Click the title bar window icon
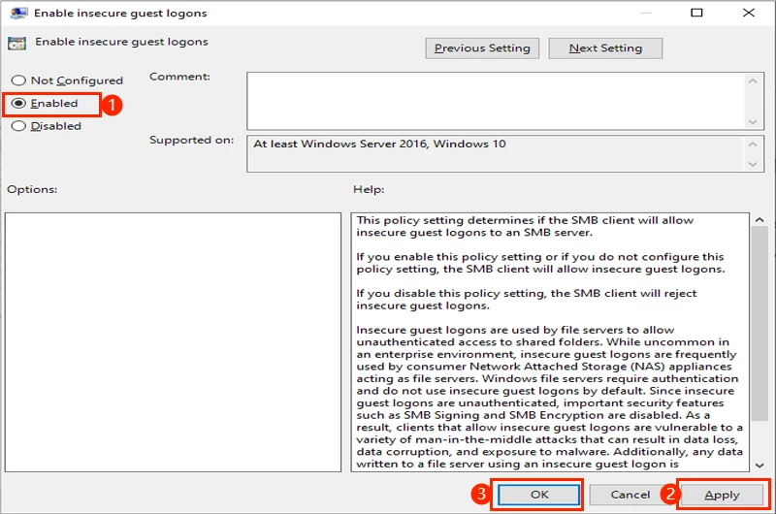Image resolution: width=776 pixels, height=514 pixels. point(18,13)
